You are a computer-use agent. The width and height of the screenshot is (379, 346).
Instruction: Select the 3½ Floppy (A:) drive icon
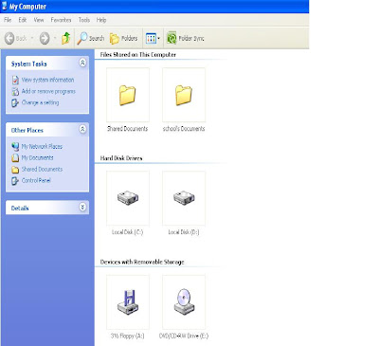point(128,302)
